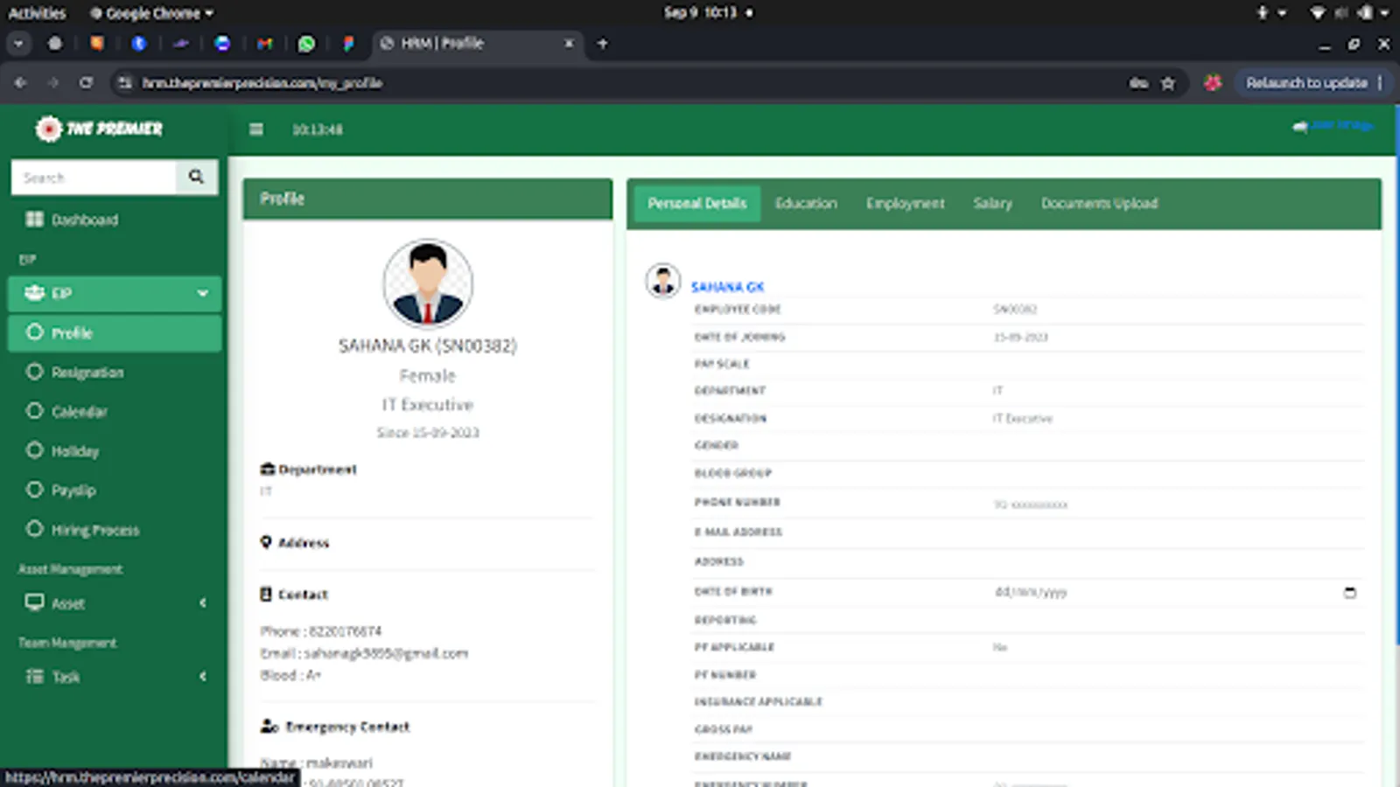Switch to the Salary tab
The image size is (1400, 787).
tap(992, 203)
